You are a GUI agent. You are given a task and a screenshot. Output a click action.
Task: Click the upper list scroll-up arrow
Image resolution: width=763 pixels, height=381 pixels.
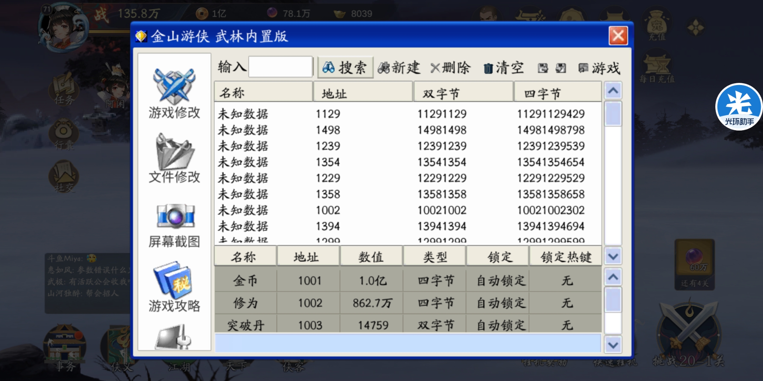[613, 91]
